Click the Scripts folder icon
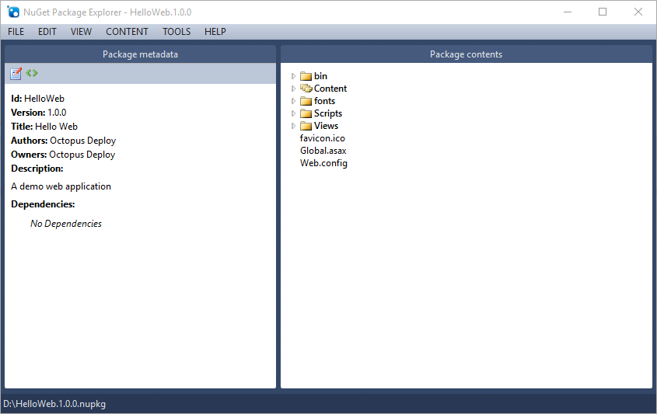657x414 pixels. (306, 113)
